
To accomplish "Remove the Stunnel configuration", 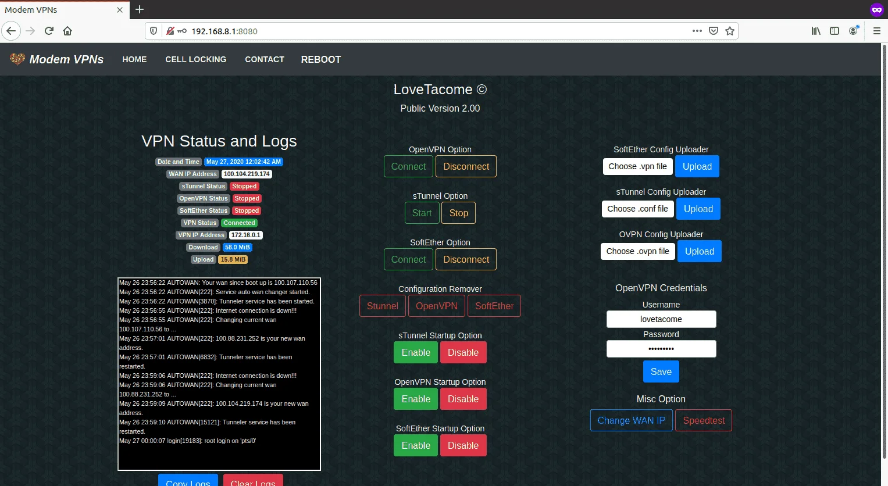I will [383, 306].
